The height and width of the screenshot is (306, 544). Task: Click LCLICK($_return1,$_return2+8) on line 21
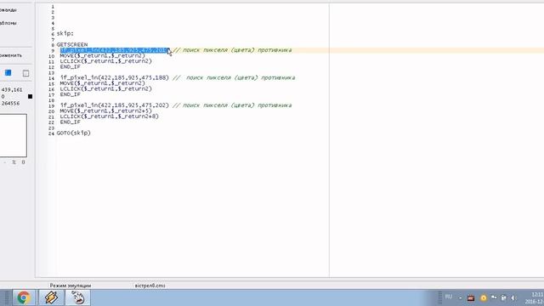point(110,116)
